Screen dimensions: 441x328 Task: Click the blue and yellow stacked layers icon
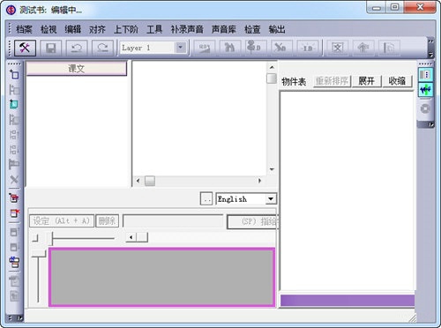pos(14,262)
